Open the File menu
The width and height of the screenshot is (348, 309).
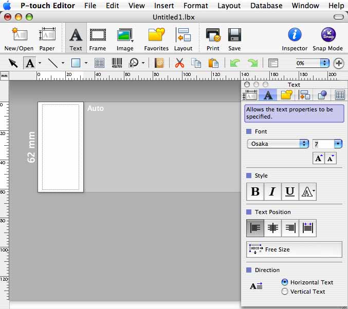click(90, 5)
